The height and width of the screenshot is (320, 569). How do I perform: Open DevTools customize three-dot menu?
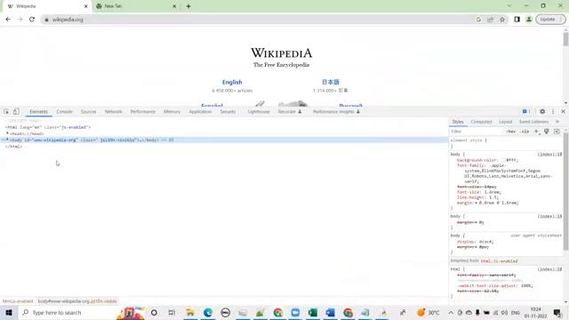click(553, 111)
